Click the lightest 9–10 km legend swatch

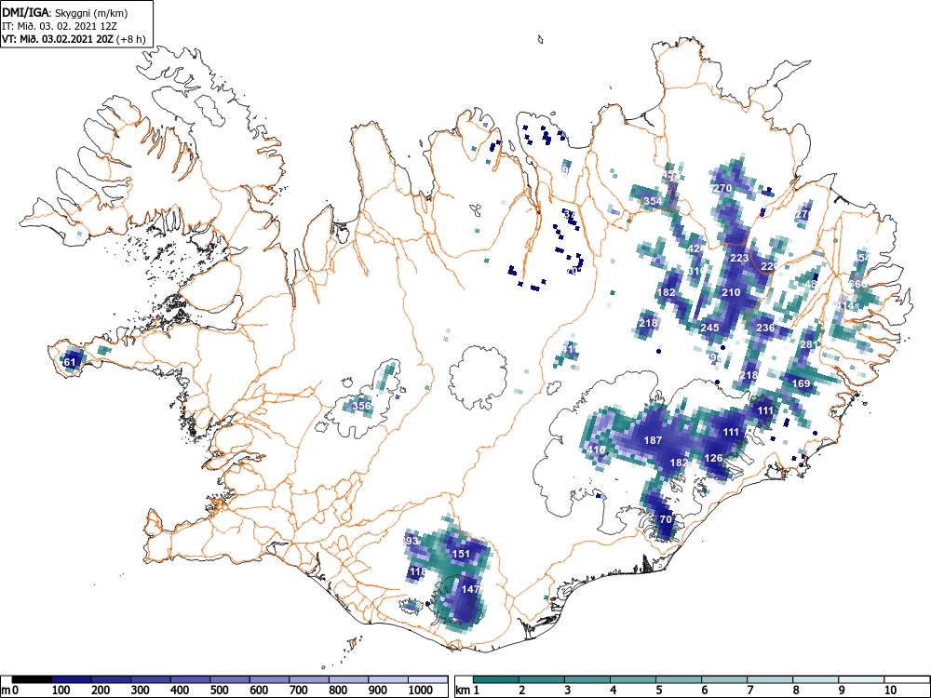pos(861,679)
